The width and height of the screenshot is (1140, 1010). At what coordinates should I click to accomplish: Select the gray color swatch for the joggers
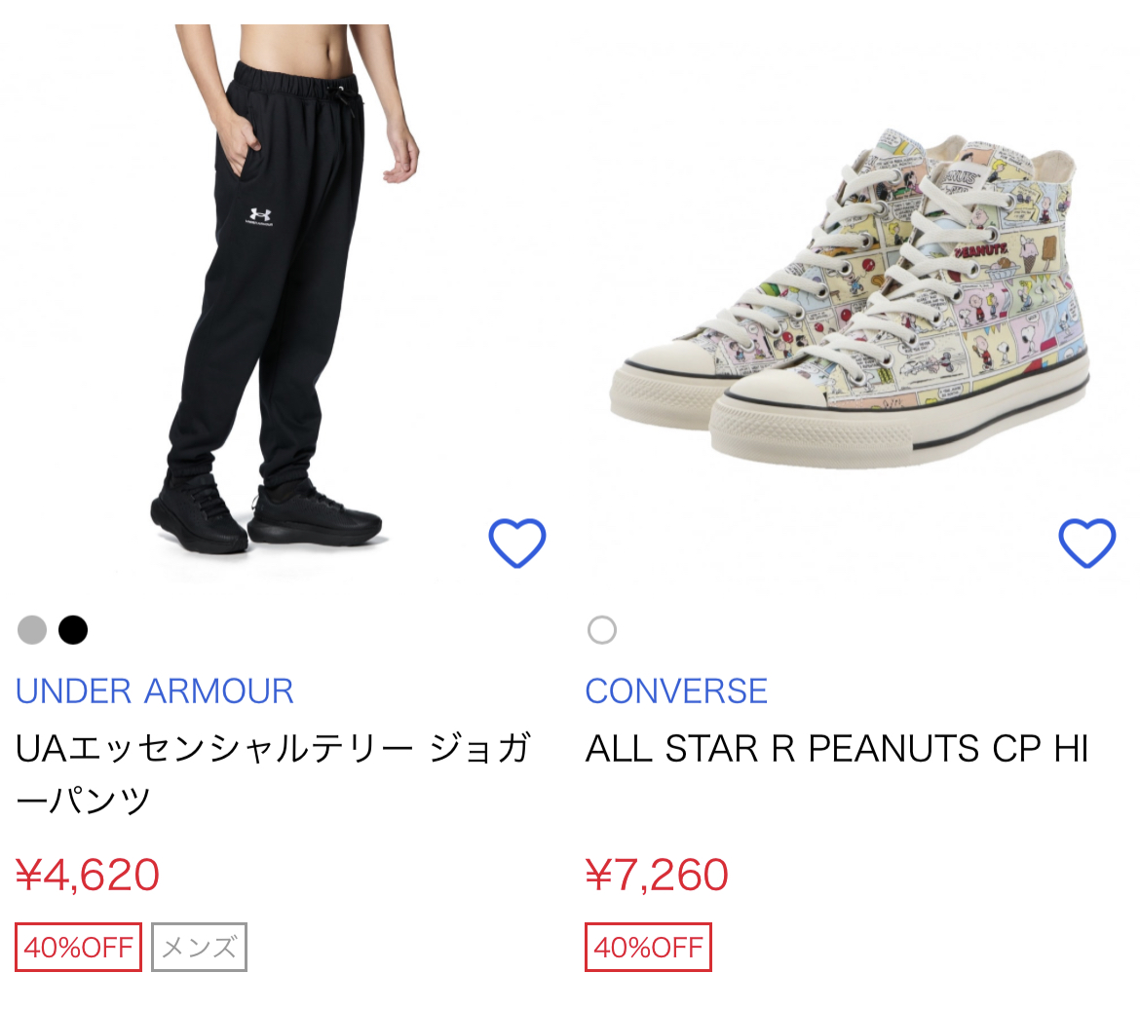(32, 630)
